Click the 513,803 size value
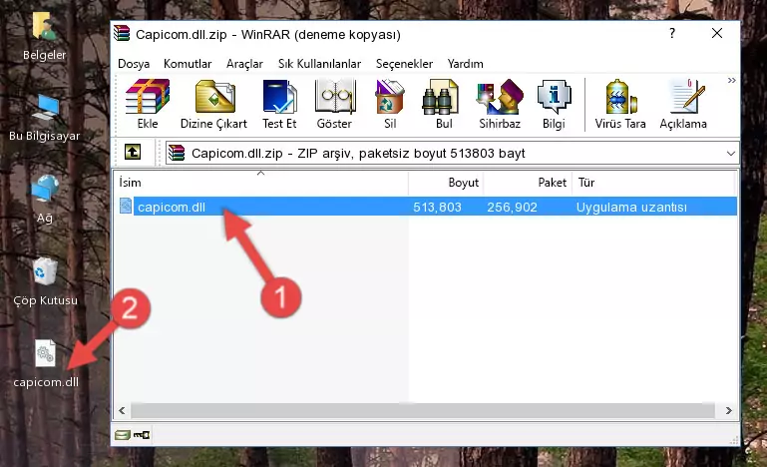 [437, 208]
